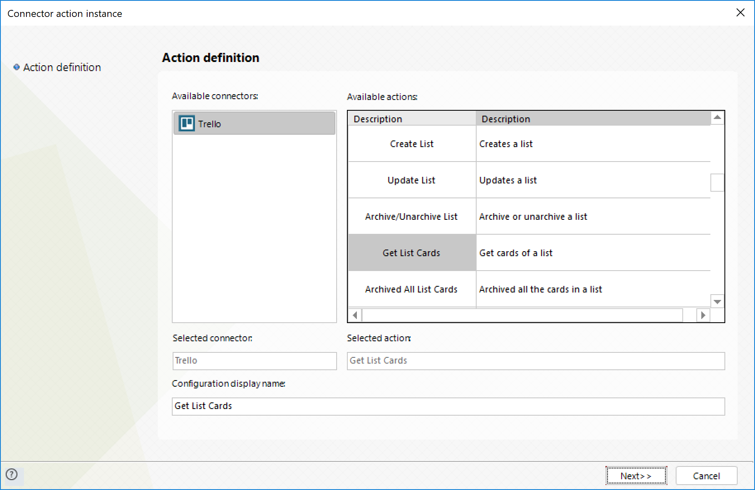Click the horizontal scroll left arrow
The width and height of the screenshot is (755, 490).
pos(355,315)
